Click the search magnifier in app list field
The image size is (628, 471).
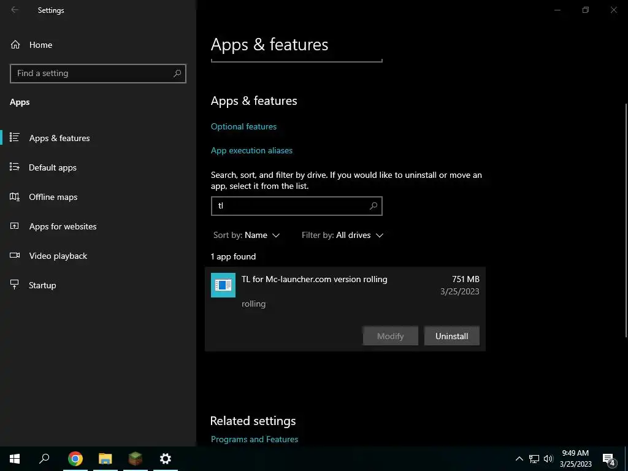click(373, 206)
